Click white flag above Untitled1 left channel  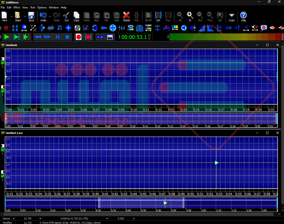[x=2, y=59]
